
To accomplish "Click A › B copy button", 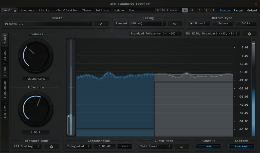I will coord(210,10).
